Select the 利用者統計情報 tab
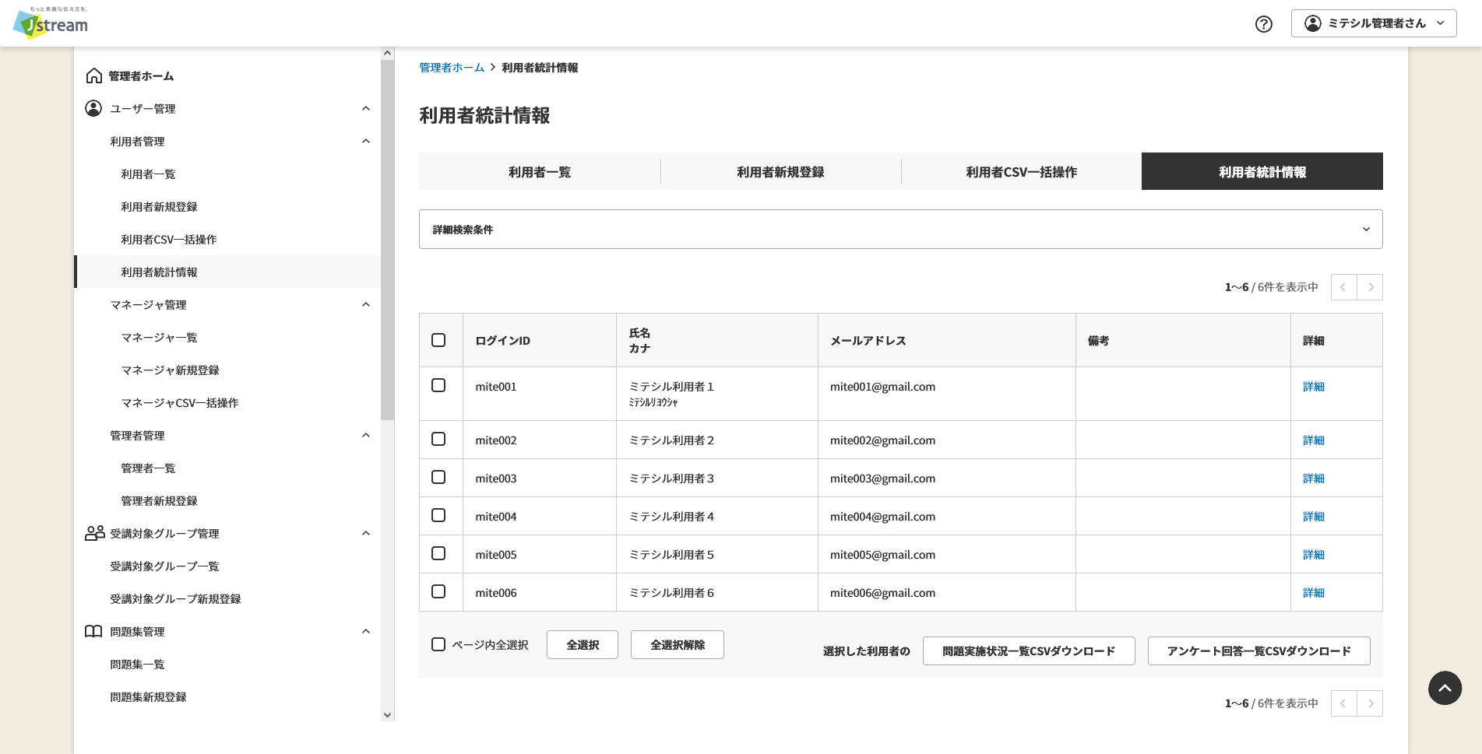Viewport: 1482px width, 754px height. pos(1262,171)
